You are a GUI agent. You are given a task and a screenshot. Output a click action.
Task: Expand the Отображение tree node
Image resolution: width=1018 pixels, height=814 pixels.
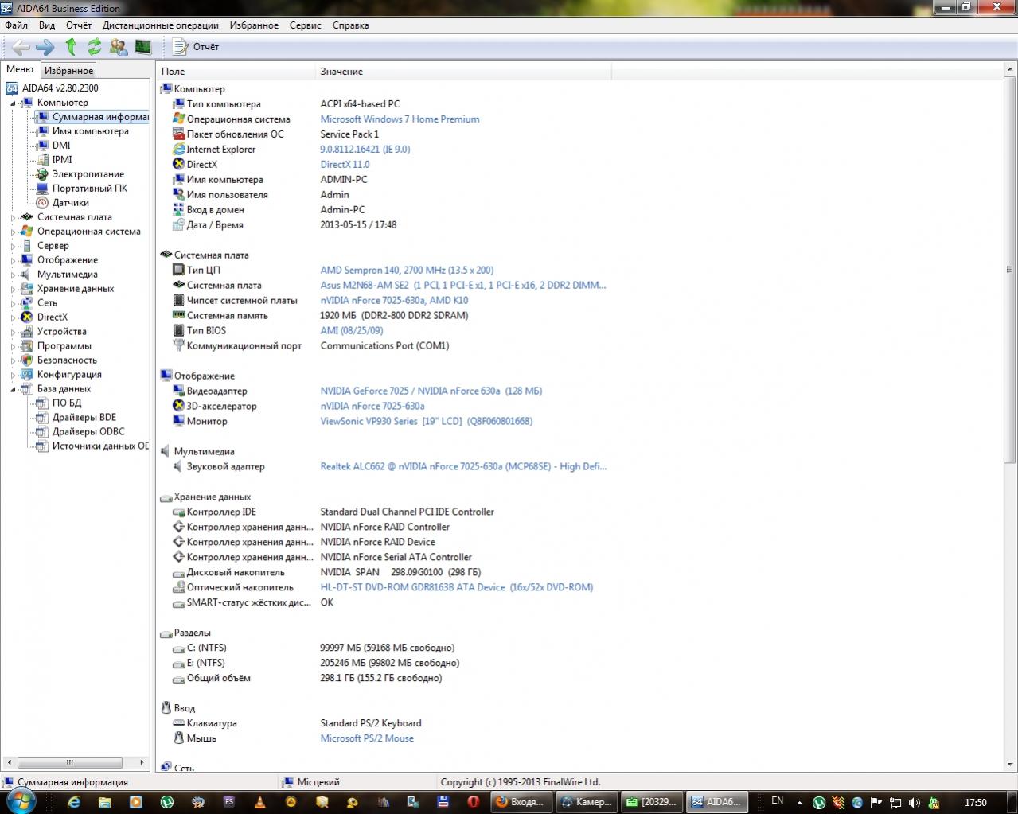(x=14, y=260)
